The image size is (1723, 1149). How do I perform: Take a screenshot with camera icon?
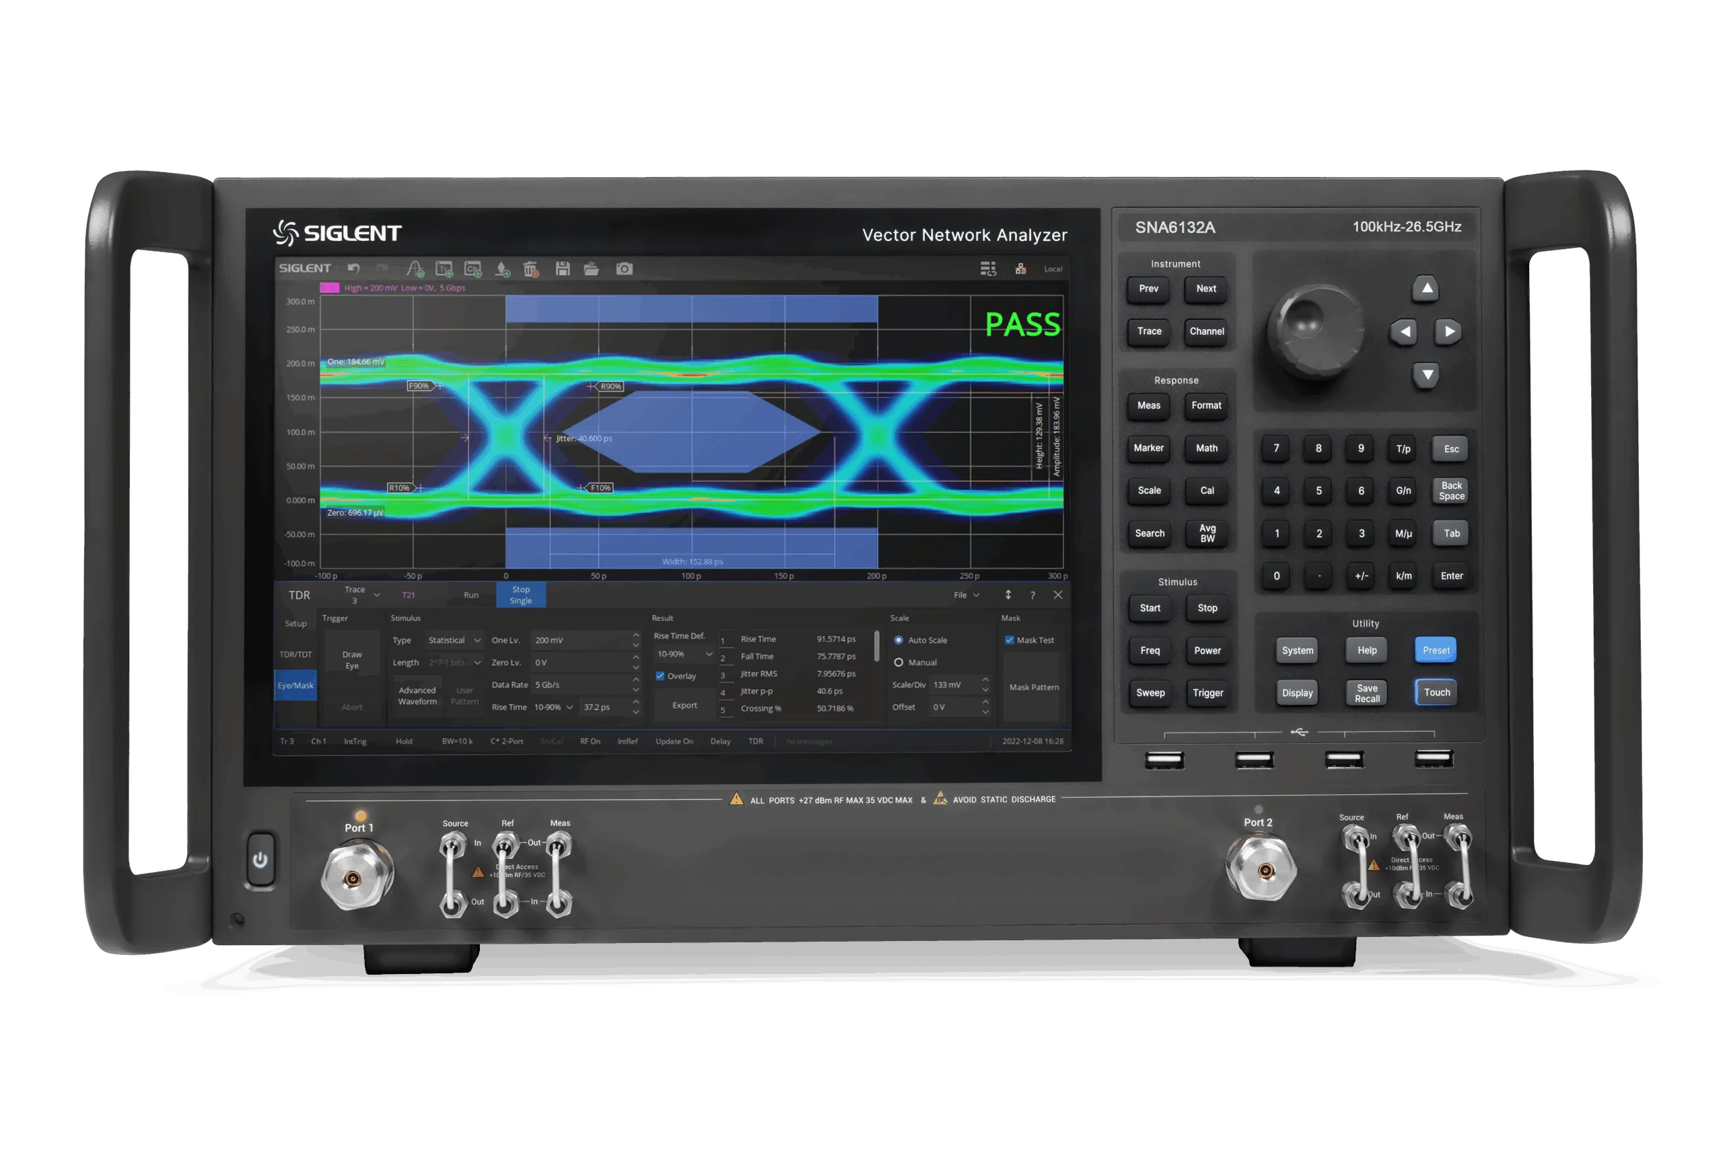[624, 269]
